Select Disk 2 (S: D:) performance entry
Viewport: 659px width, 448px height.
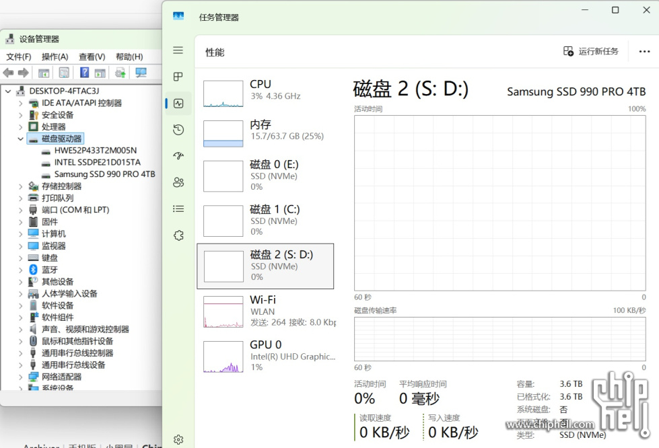click(266, 266)
